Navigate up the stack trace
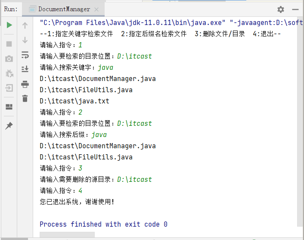The image size is (304, 240). 25,25
